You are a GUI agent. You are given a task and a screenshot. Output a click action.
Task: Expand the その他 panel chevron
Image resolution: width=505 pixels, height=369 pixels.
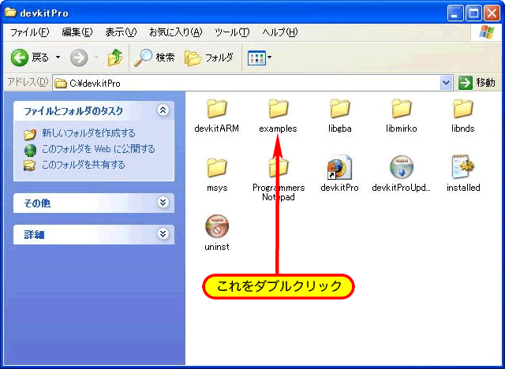tap(163, 203)
